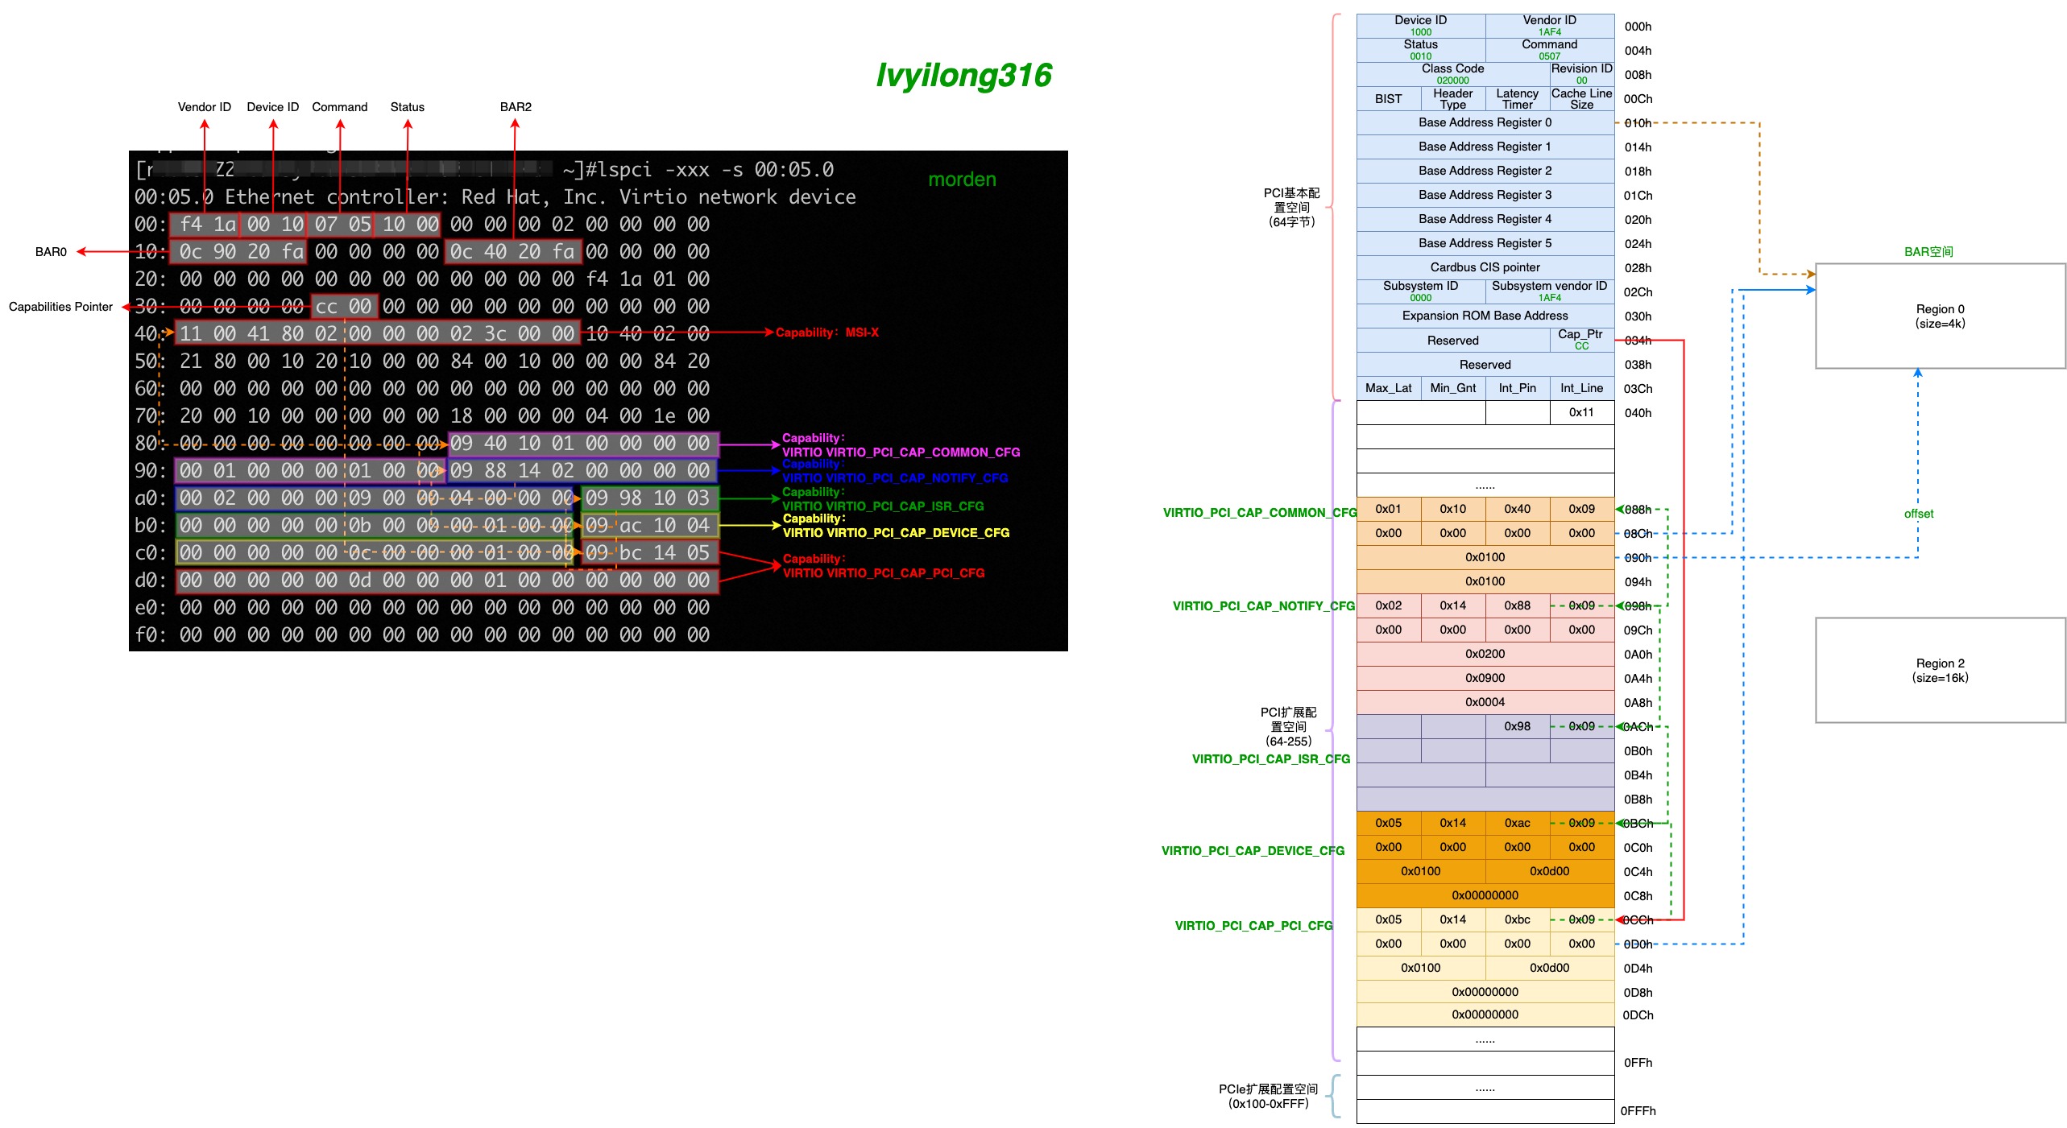Click the 'Region 2 (size=16k)' box
2067x1128 pixels.
1940,671
